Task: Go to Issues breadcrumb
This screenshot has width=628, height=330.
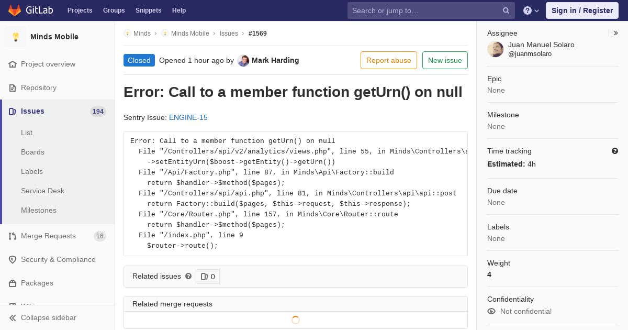Action: [x=229, y=33]
